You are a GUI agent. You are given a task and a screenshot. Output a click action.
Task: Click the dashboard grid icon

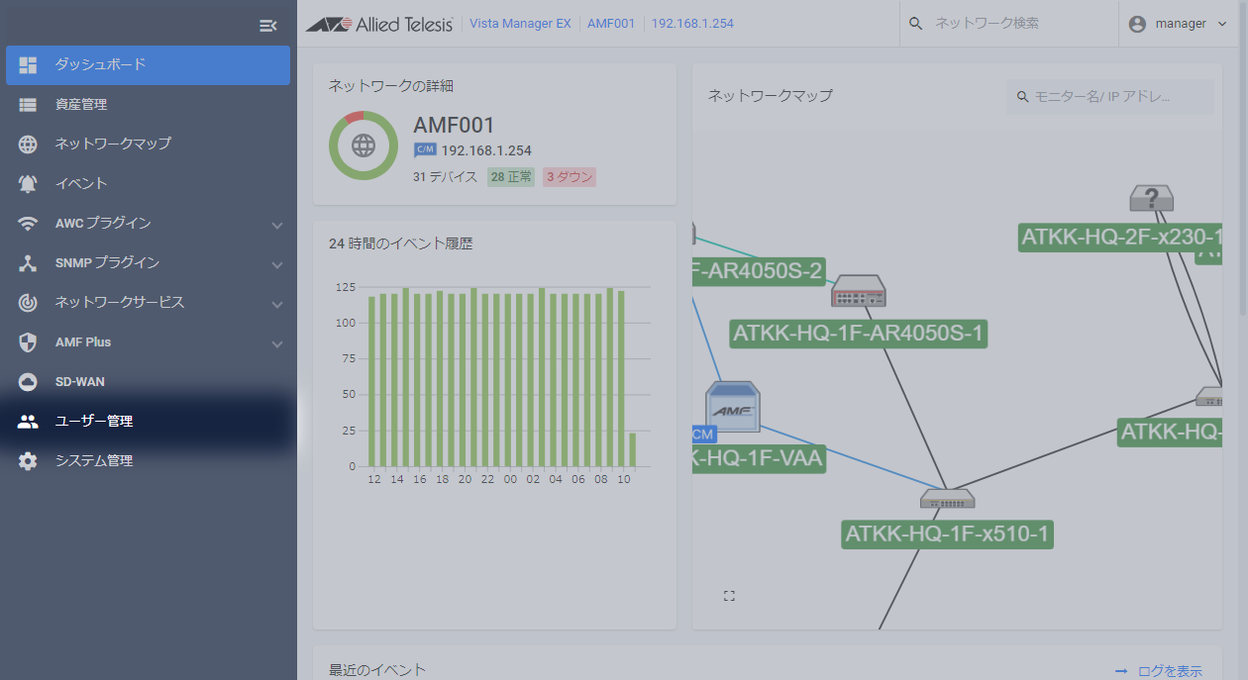(28, 64)
